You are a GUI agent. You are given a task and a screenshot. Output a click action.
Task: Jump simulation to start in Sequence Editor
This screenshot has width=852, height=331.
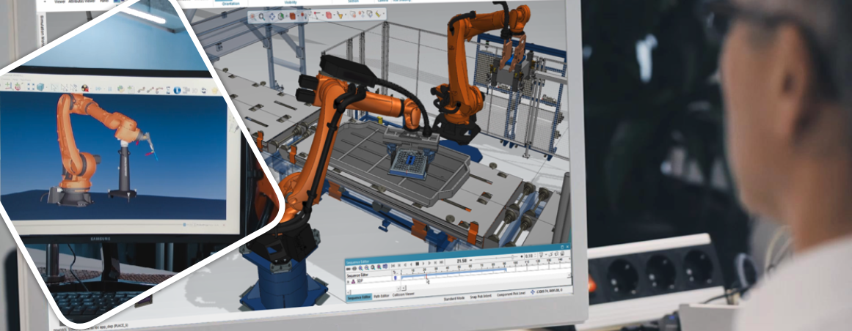(x=393, y=265)
